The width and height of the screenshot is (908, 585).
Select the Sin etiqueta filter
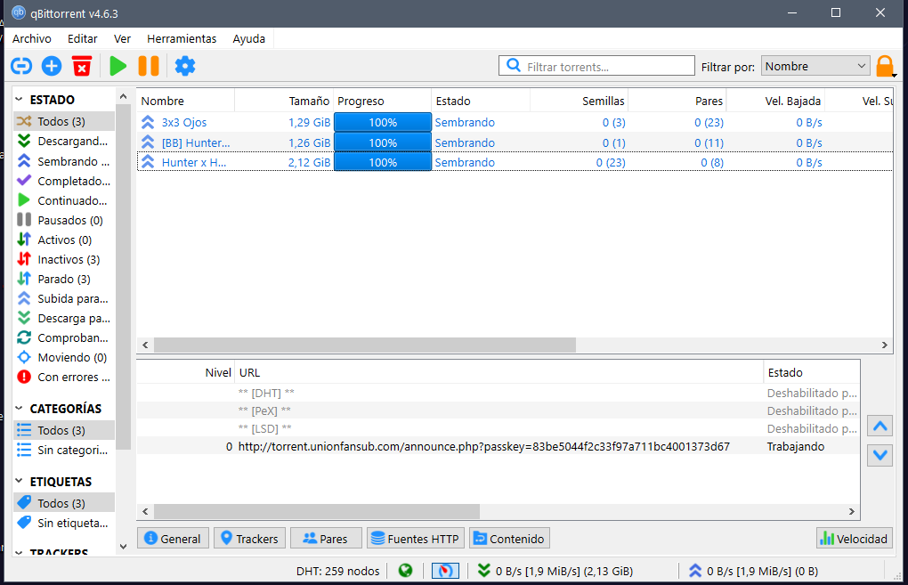click(64, 523)
